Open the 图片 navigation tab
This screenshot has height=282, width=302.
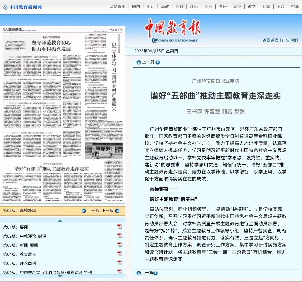click(280, 7)
